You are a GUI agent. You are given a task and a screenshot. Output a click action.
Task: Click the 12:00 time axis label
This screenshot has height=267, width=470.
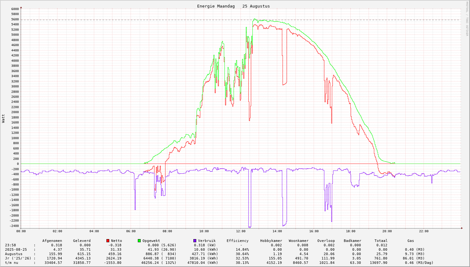tap(241, 231)
